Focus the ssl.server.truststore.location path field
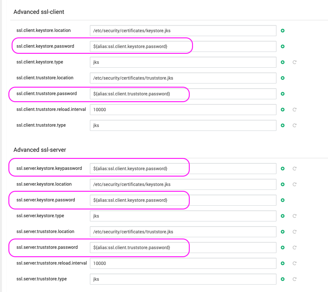Screen dimensions: 328x292 click(183, 232)
